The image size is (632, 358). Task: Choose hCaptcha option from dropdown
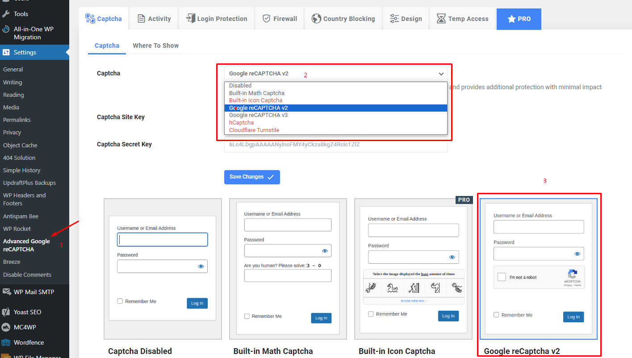click(336, 122)
